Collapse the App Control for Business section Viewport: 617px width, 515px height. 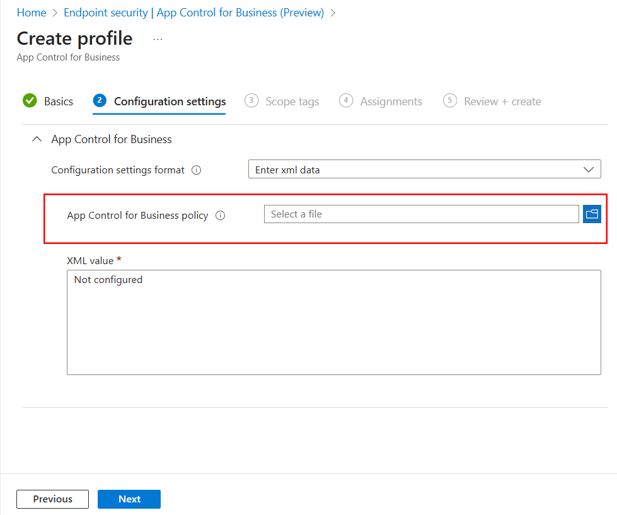tap(37, 139)
